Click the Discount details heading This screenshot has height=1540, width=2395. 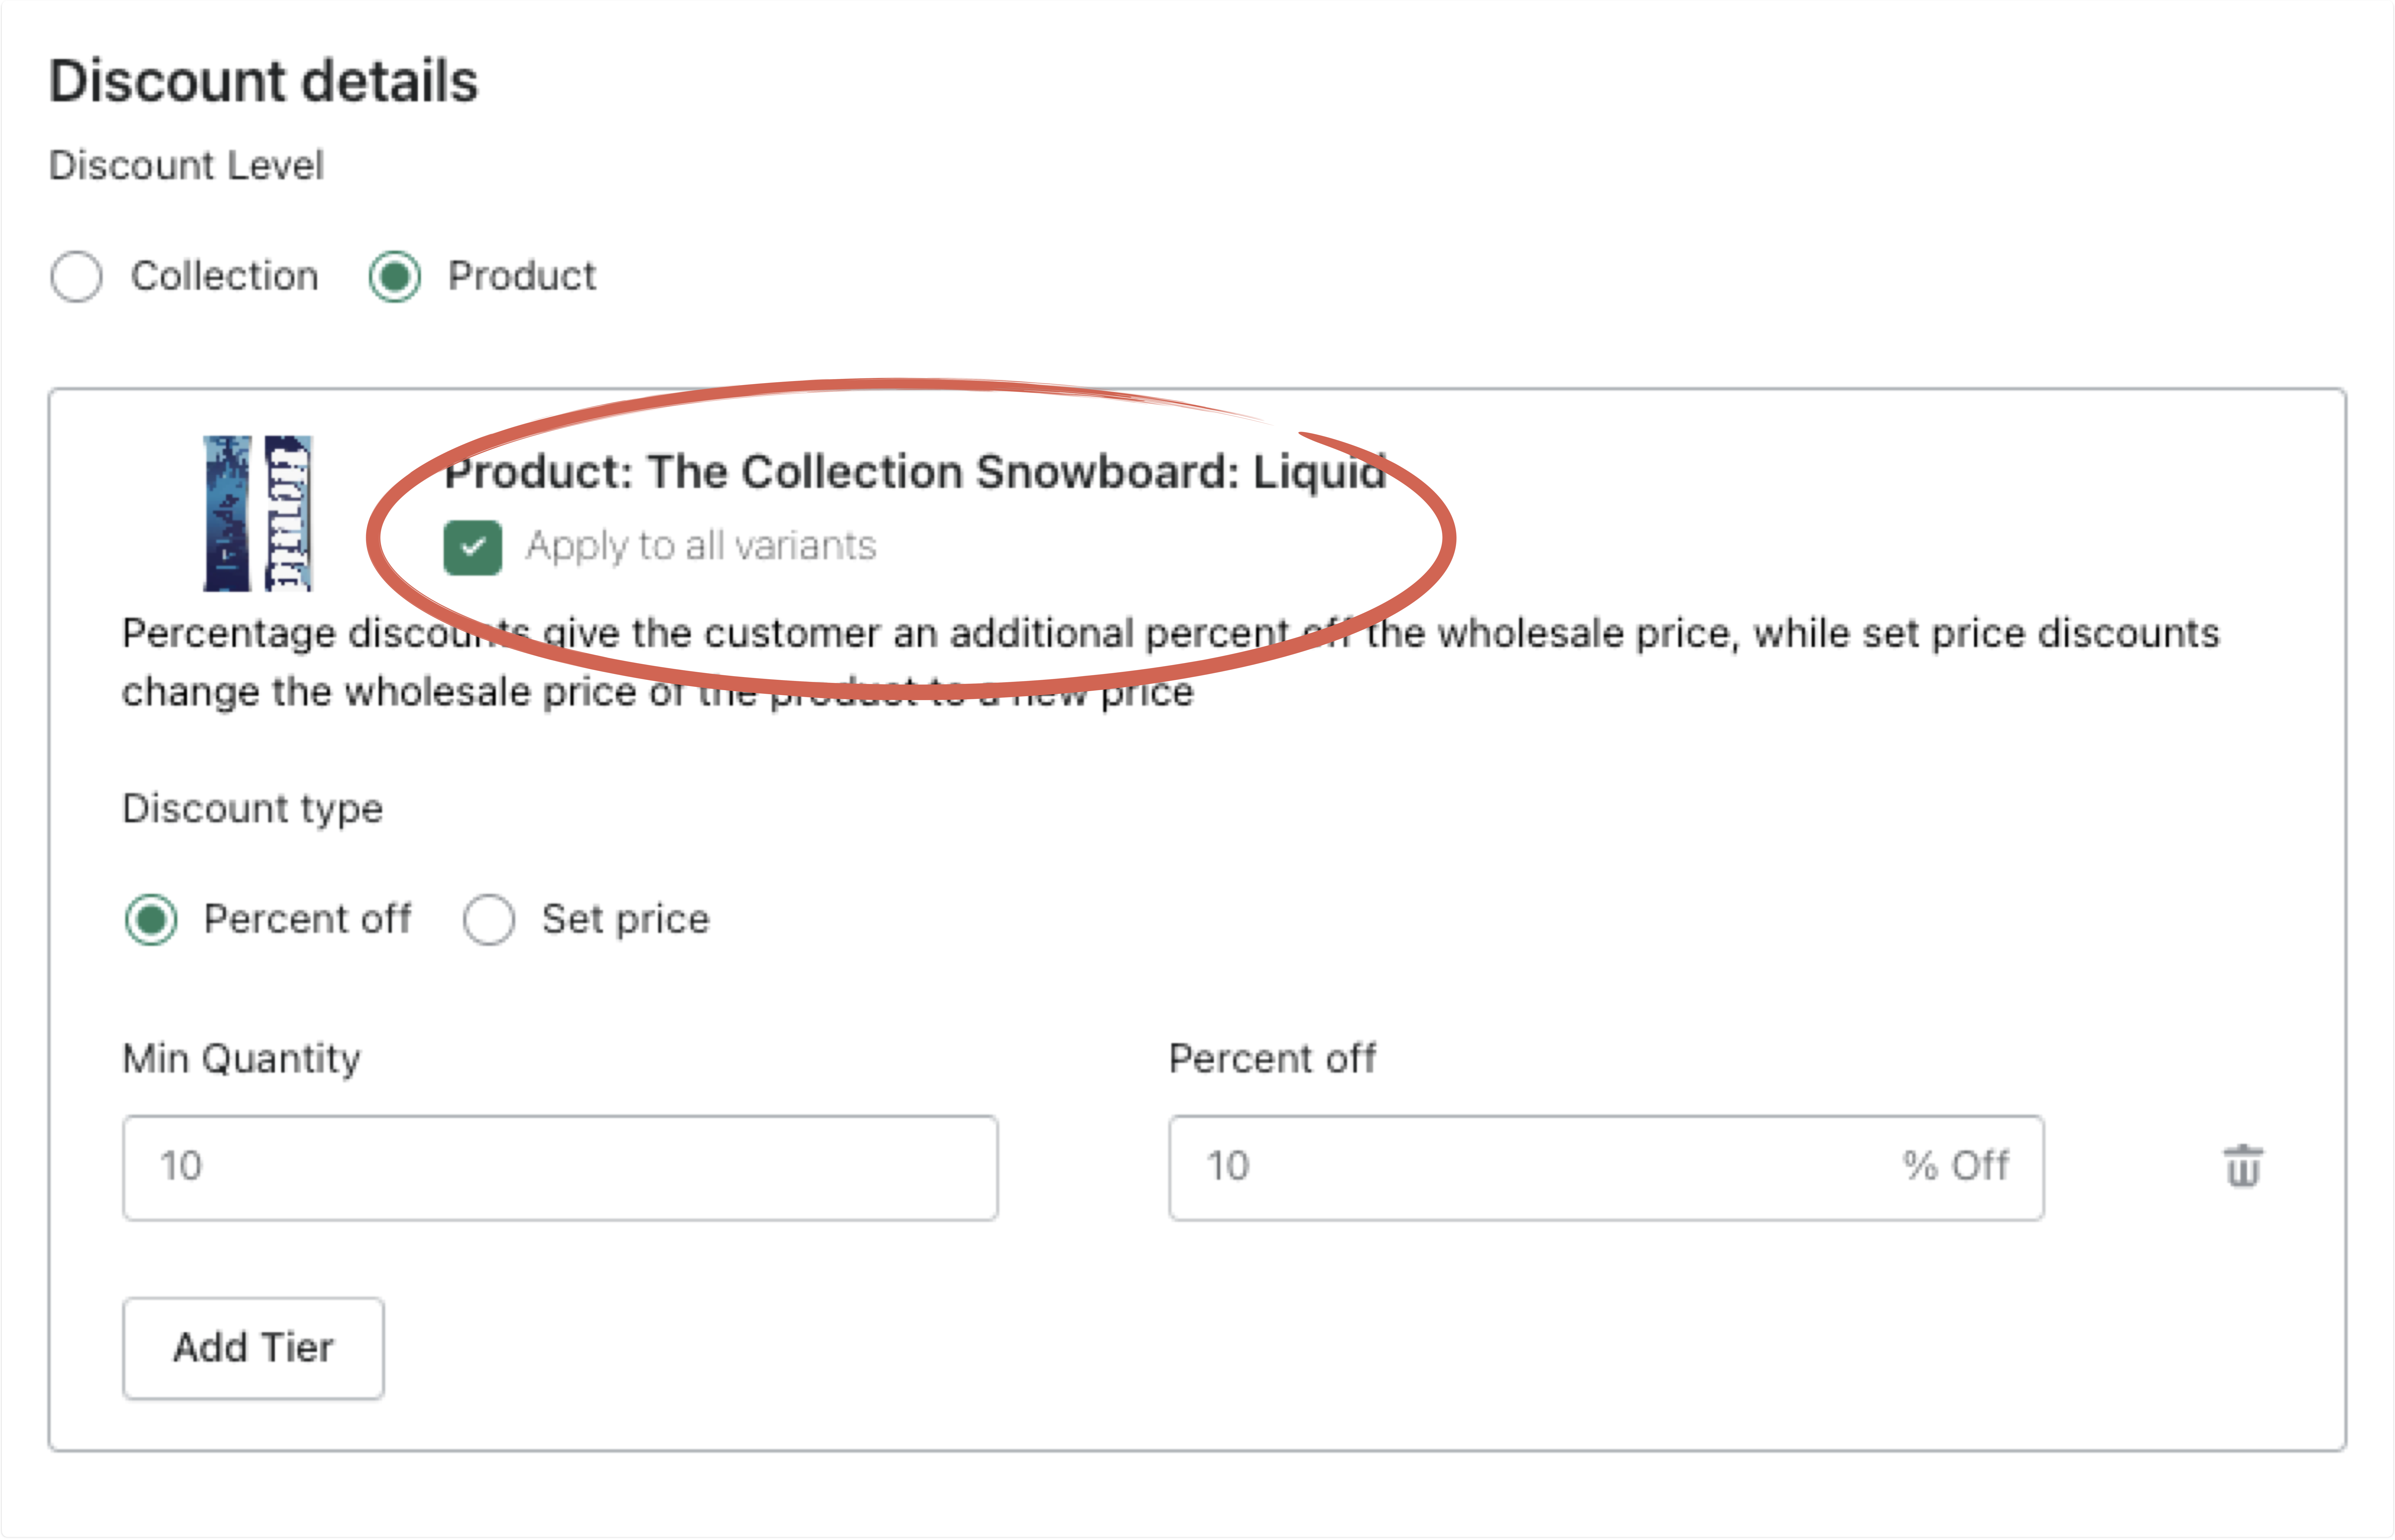[263, 82]
